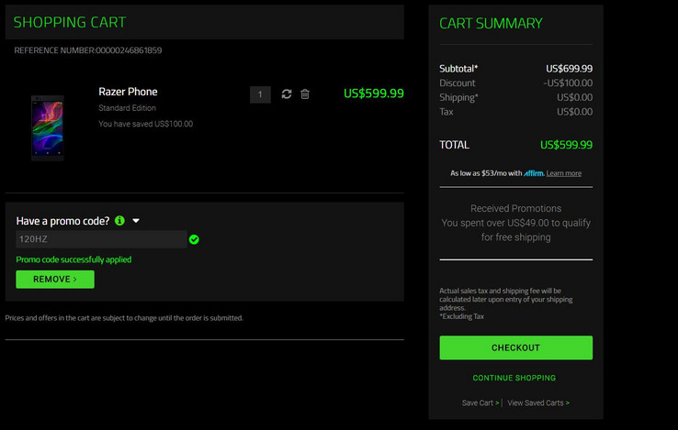This screenshot has width=678, height=430.
Task: Remove the applied promo code
Action: (x=55, y=280)
